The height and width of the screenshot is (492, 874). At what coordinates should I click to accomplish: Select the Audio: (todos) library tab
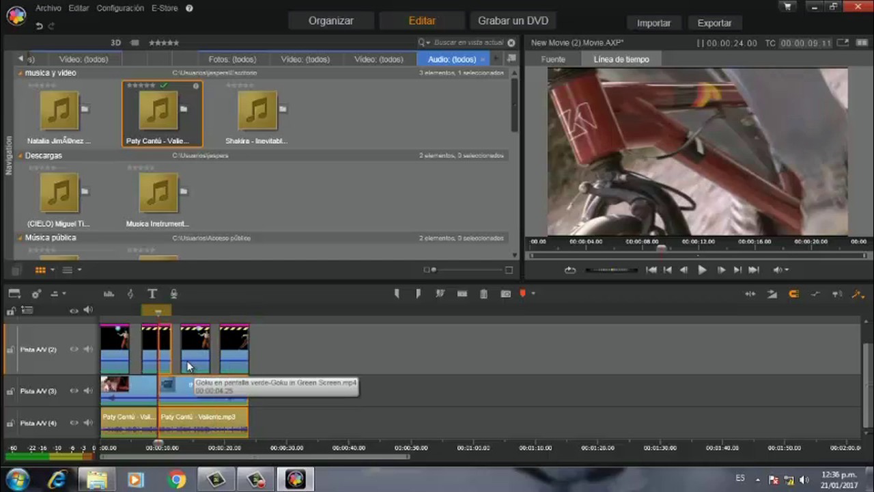[452, 59]
